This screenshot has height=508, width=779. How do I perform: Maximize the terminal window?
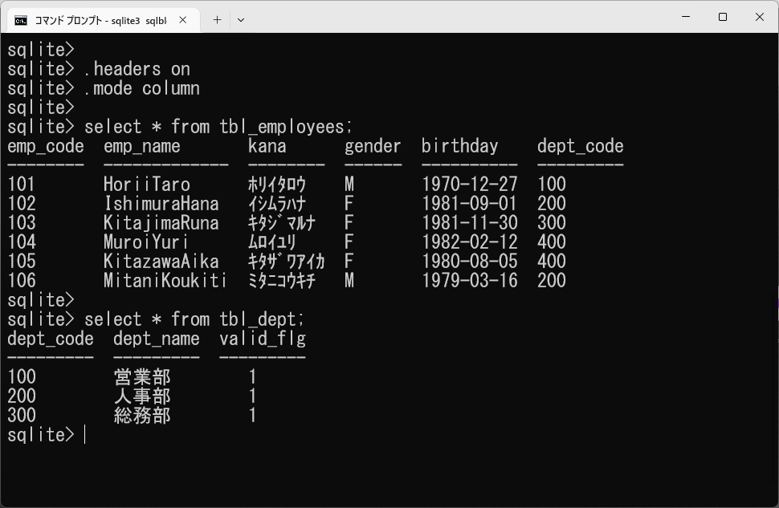click(723, 17)
